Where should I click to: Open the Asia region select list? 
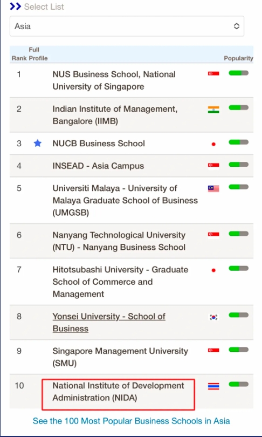click(127, 26)
